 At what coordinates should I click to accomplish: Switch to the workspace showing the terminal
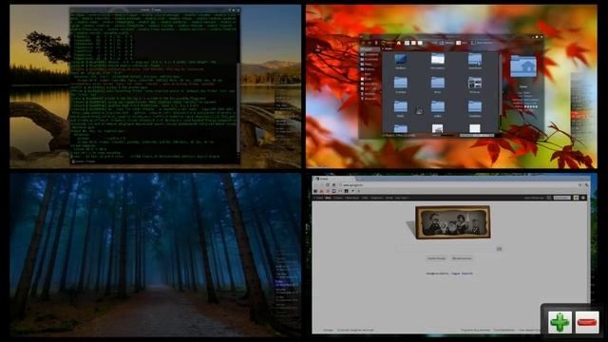(156, 86)
